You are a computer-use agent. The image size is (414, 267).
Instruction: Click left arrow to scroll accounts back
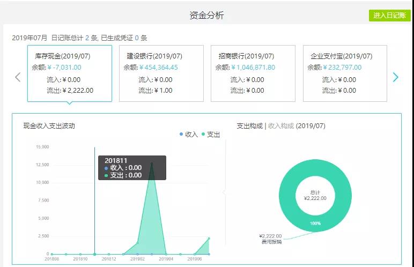click(18, 77)
